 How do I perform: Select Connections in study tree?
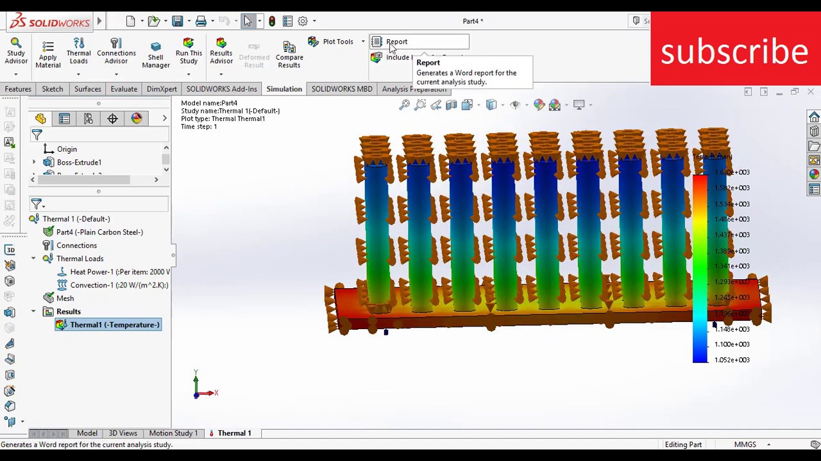click(x=70, y=246)
